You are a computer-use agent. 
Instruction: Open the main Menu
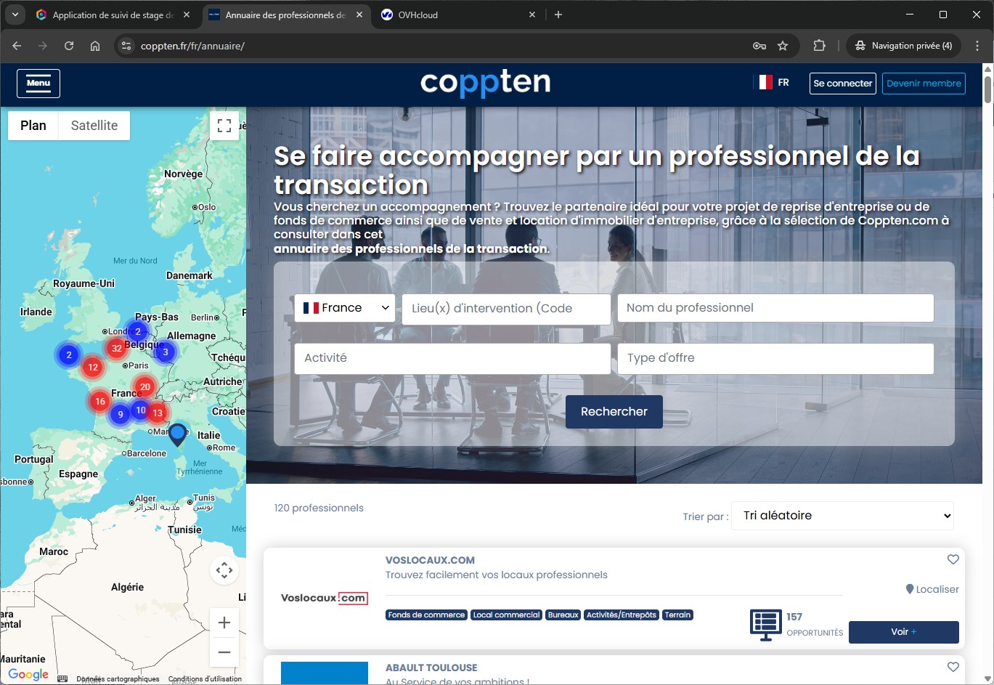(38, 84)
